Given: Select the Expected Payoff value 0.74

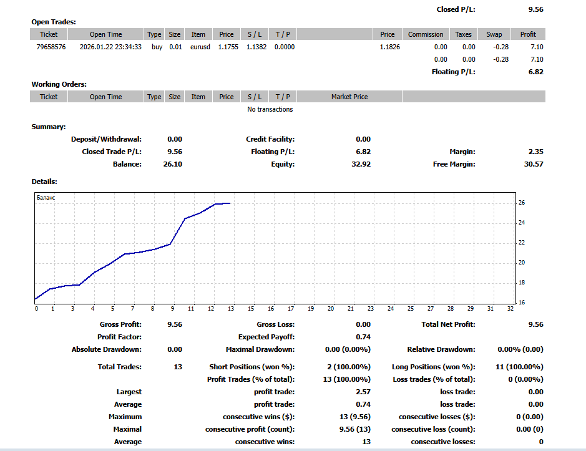Looking at the screenshot, I should (x=363, y=337).
